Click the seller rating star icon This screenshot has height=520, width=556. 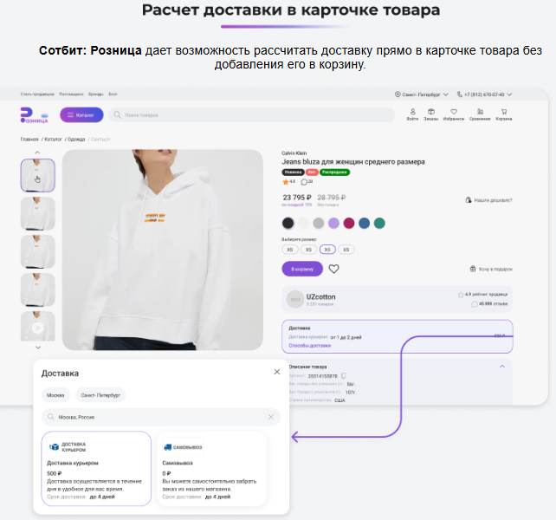[461, 295]
